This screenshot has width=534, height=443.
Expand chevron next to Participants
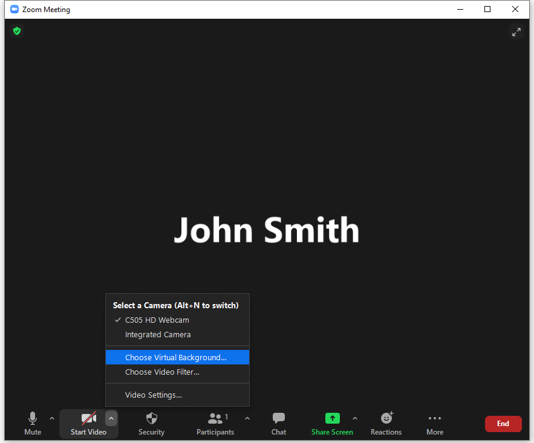click(247, 418)
